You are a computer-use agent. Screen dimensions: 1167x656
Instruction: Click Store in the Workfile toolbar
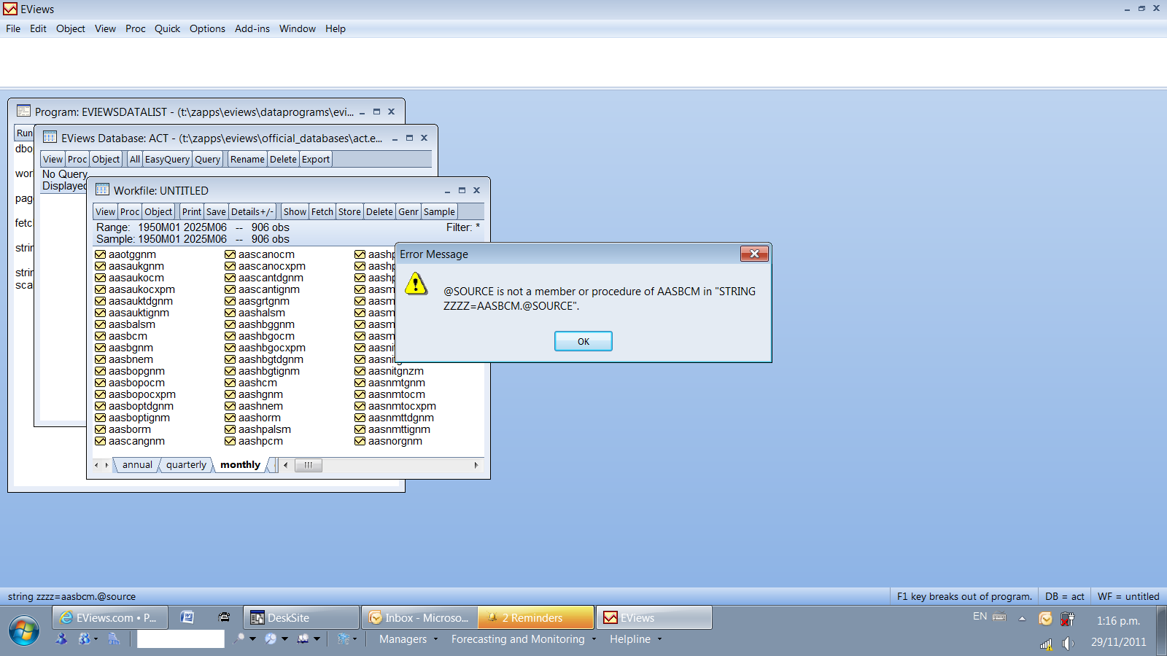(349, 211)
